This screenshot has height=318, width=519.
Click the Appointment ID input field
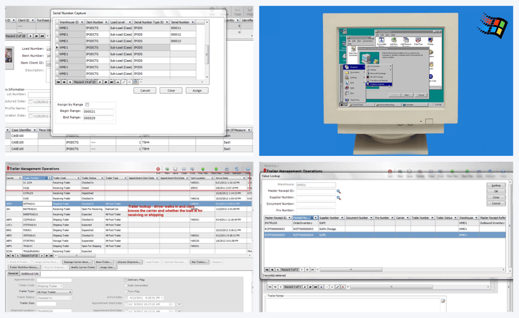point(54,280)
